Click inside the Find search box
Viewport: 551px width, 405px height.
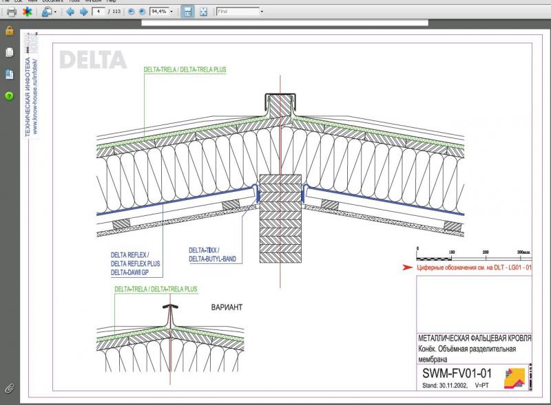coord(236,12)
